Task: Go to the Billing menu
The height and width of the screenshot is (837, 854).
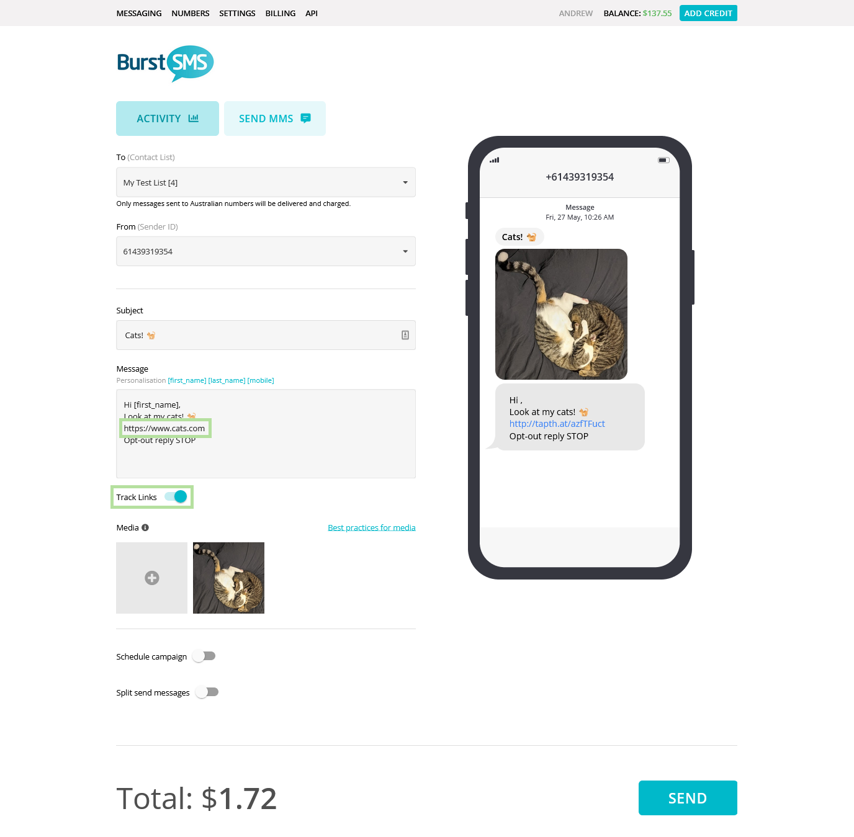Action: pos(281,13)
